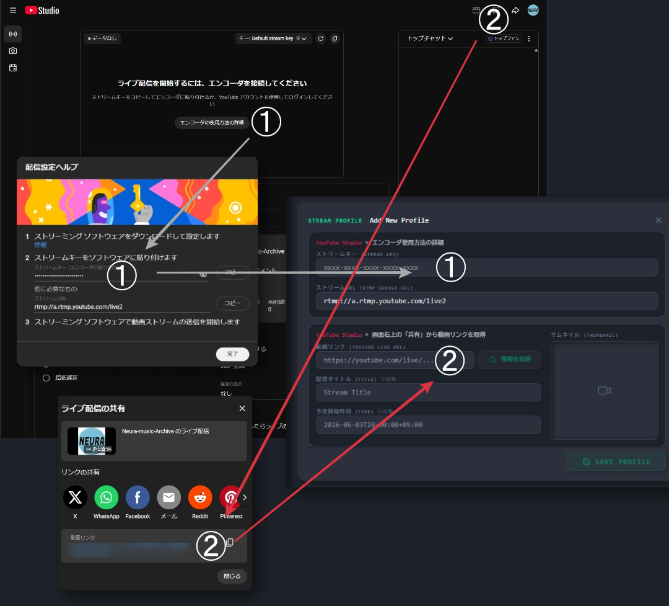
Task: Reset the stream key with refresh icon
Action: [x=321, y=38]
